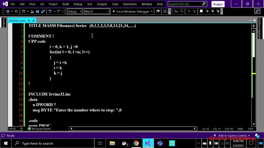Click the vertical scrollbar down arrow
Viewport: 264px width, 148px height.
point(254,124)
